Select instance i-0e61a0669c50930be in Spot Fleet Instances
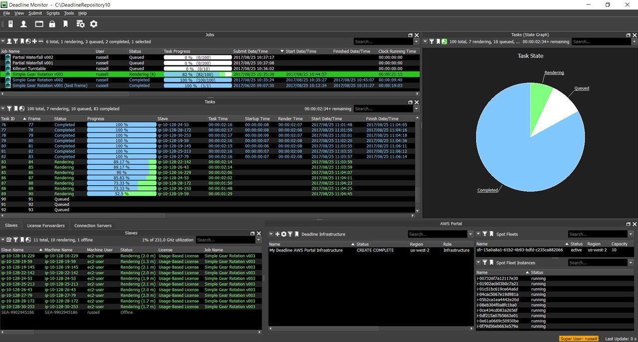 [555, 321]
